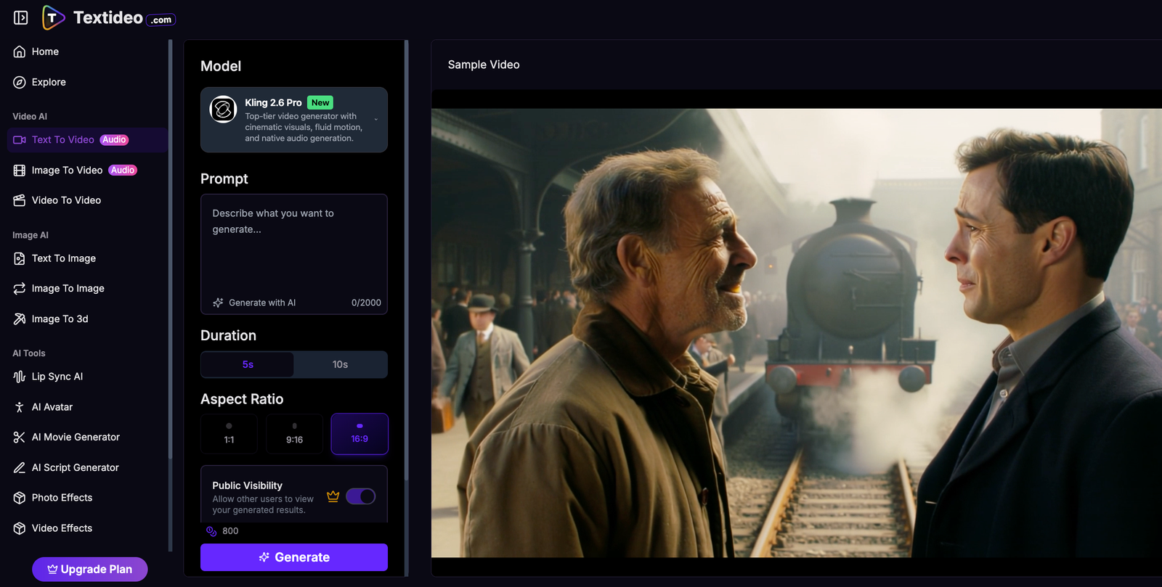This screenshot has height=587, width=1162.
Task: Click the premium crown icon by Public Visibility
Action: pyautogui.click(x=333, y=496)
